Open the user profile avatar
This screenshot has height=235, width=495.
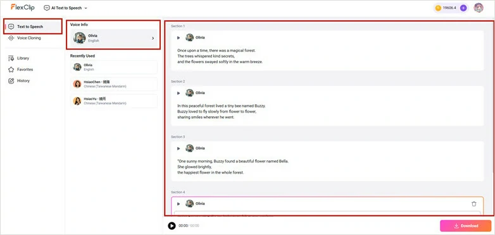[x=479, y=8]
